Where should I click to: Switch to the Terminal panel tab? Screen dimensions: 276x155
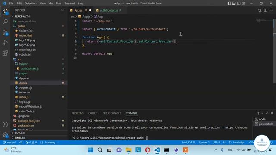pos(132,113)
